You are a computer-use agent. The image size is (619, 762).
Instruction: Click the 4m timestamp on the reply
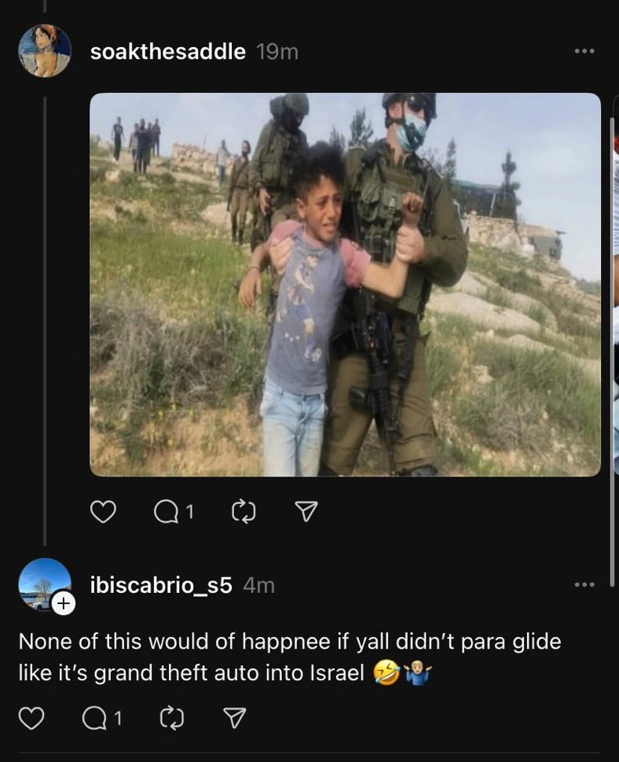pos(258,585)
